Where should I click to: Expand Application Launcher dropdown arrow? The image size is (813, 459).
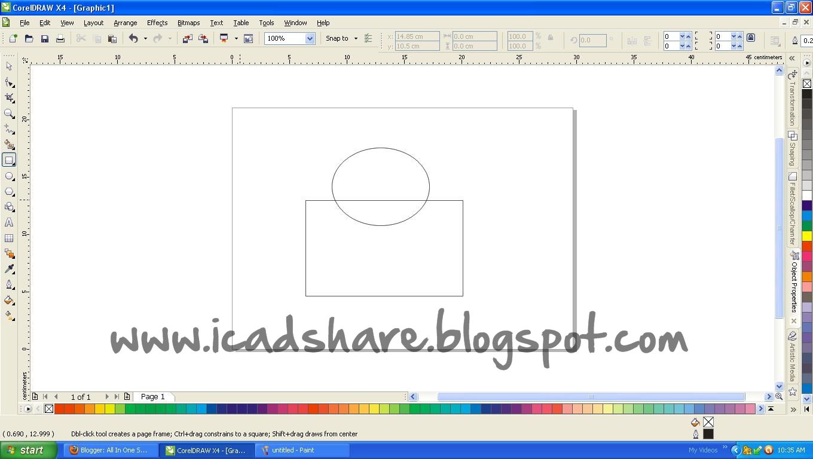pyautogui.click(x=236, y=38)
